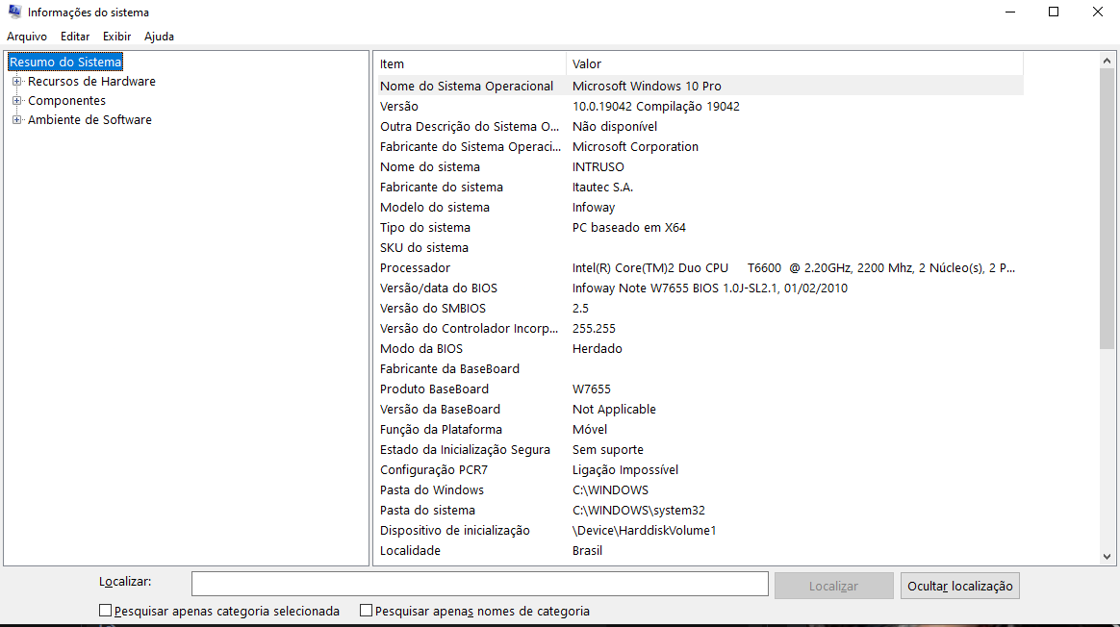The width and height of the screenshot is (1120, 627).
Task: Click the Item column header
Action: pyautogui.click(x=471, y=63)
